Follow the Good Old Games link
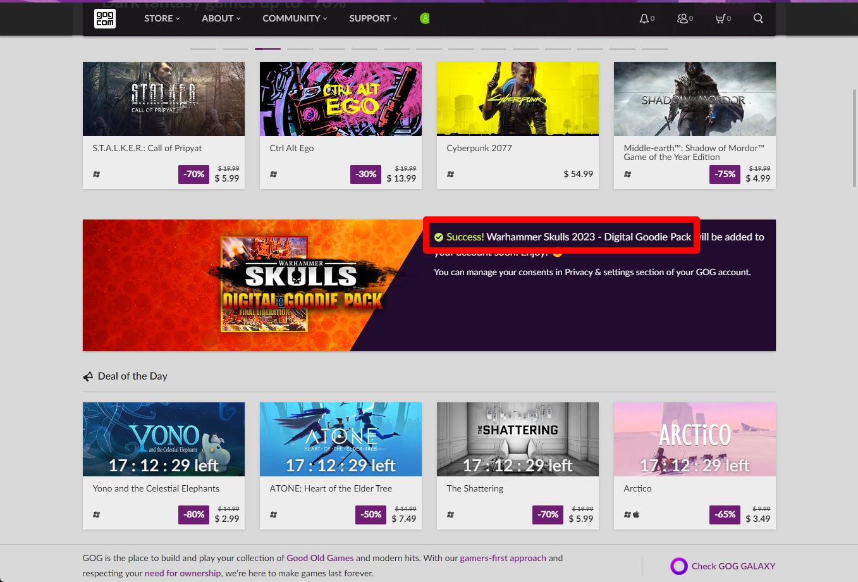Image resolution: width=858 pixels, height=582 pixels. click(x=320, y=558)
